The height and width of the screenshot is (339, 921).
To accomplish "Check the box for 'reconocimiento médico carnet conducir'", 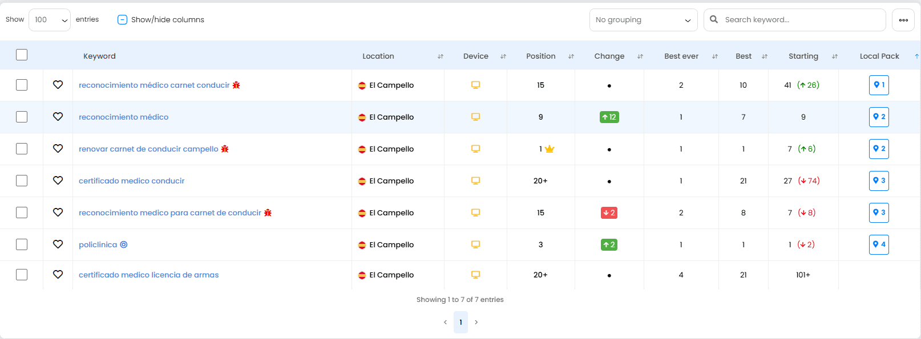I will pos(22,85).
